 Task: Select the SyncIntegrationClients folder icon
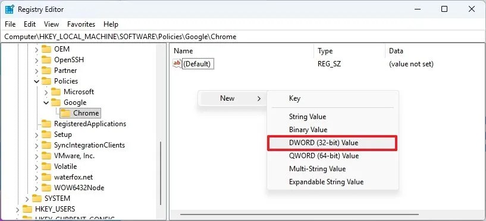[x=46, y=145]
